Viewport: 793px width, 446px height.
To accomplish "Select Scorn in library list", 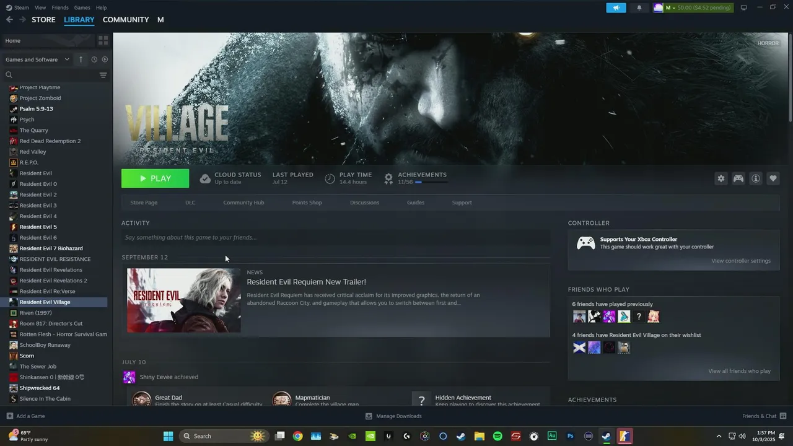I will (27, 356).
